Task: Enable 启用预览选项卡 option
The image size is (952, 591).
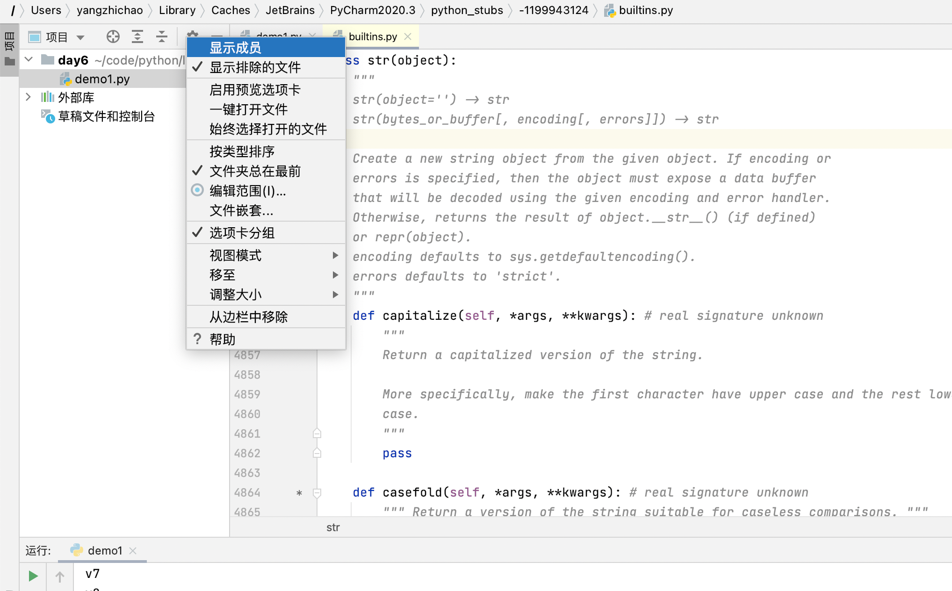Action: pyautogui.click(x=266, y=90)
